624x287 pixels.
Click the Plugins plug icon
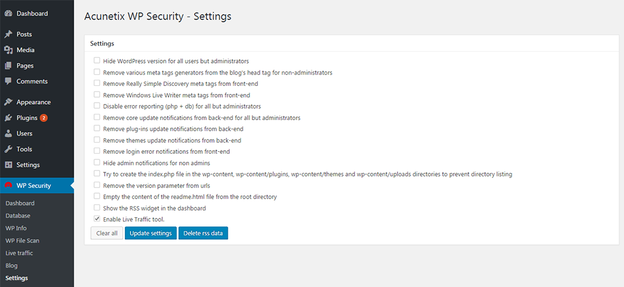(8, 118)
